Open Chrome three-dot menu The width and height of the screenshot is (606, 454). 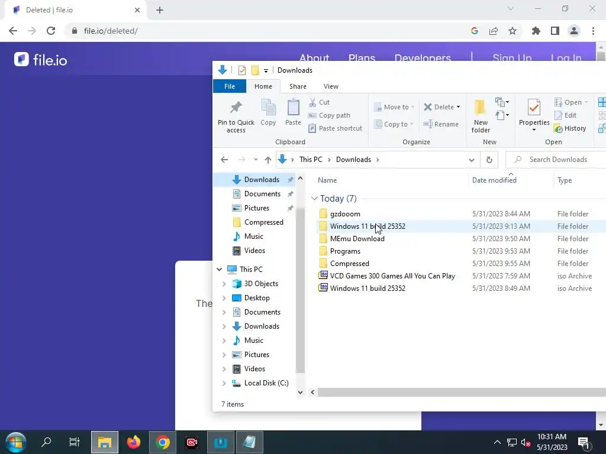[593, 31]
